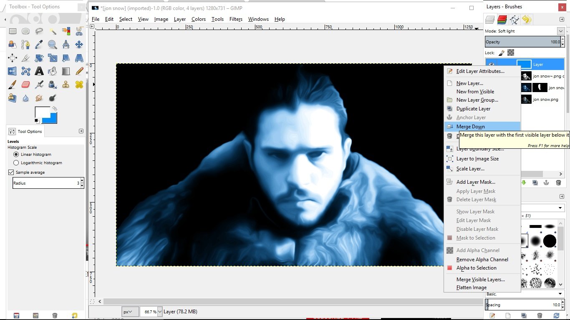Pick the Pencil tool

(x=79, y=71)
